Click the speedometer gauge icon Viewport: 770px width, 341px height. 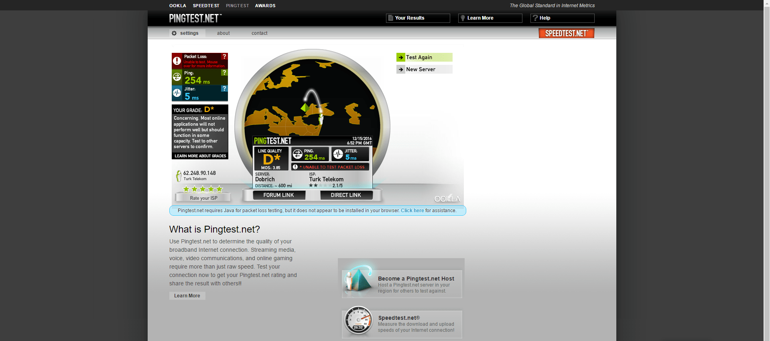(358, 321)
